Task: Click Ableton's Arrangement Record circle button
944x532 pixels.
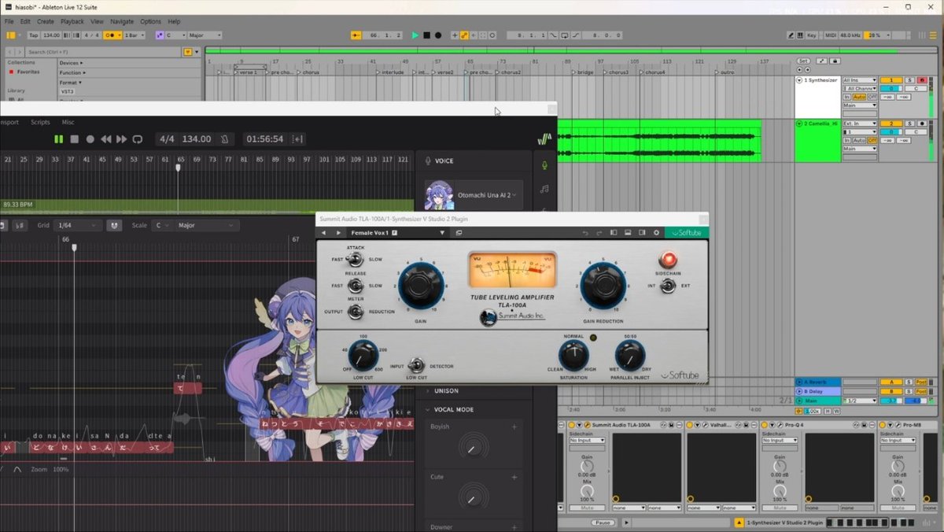Action: (x=438, y=35)
